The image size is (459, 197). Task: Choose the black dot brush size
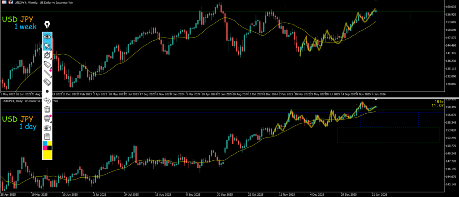(47, 91)
